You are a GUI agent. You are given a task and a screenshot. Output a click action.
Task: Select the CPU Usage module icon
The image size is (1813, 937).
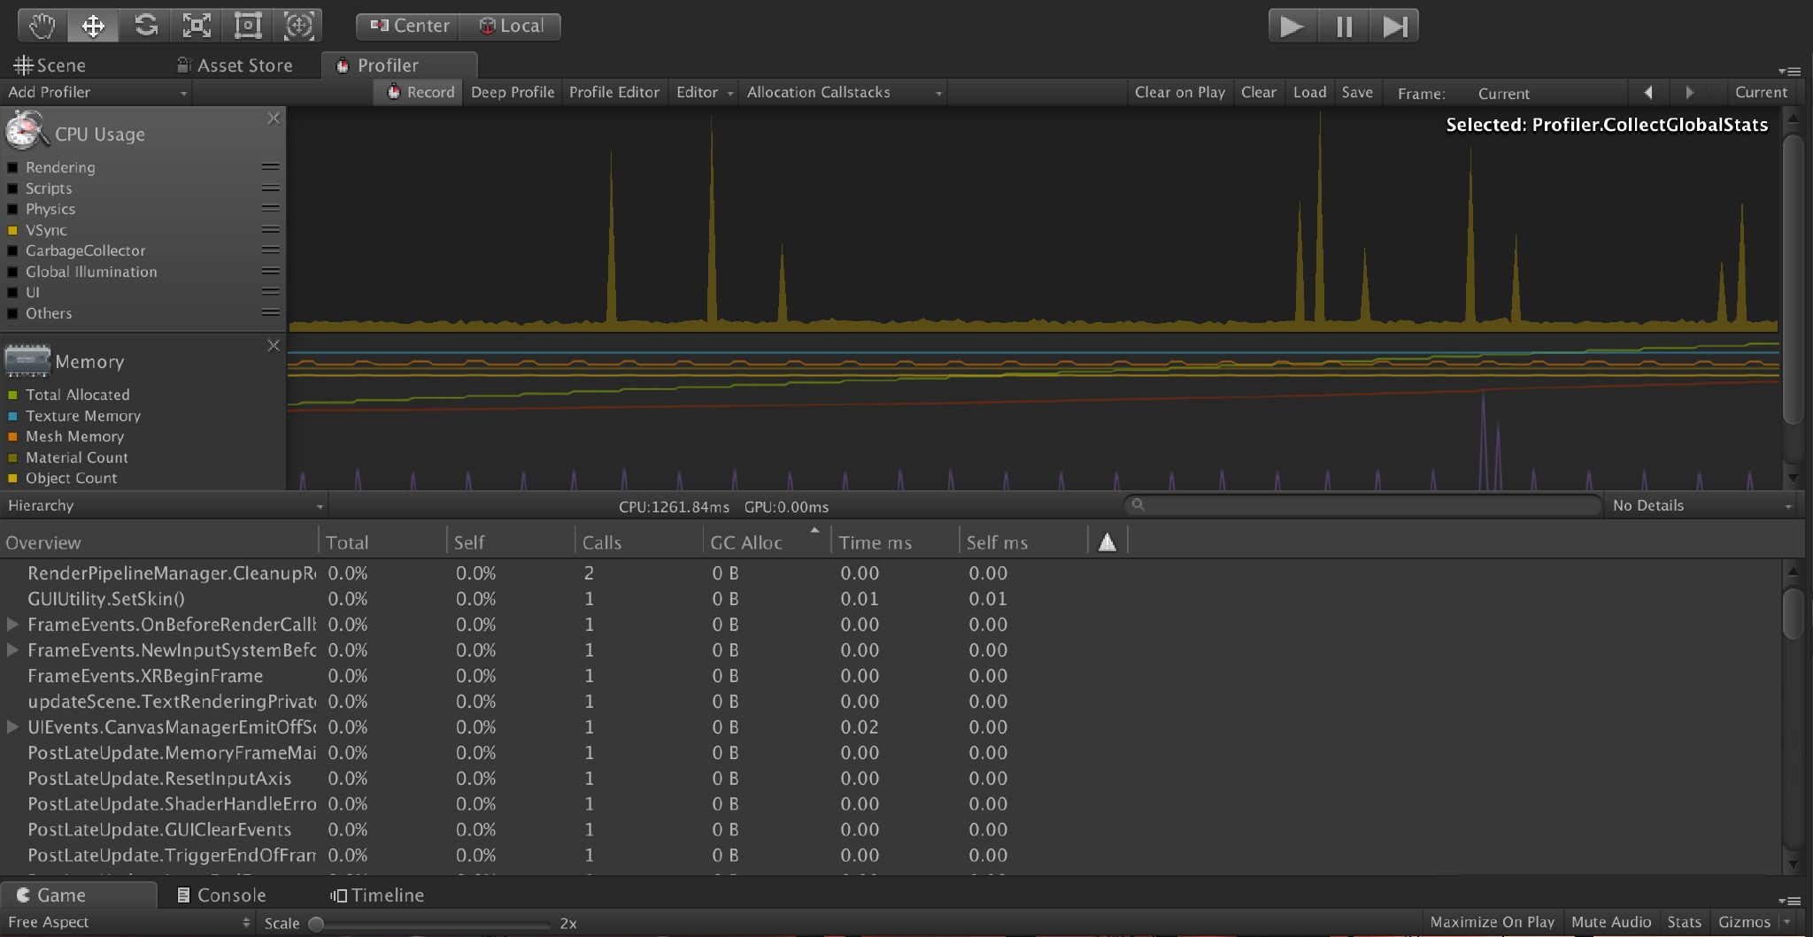coord(27,131)
